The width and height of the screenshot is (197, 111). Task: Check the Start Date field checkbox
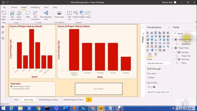coord(177,59)
